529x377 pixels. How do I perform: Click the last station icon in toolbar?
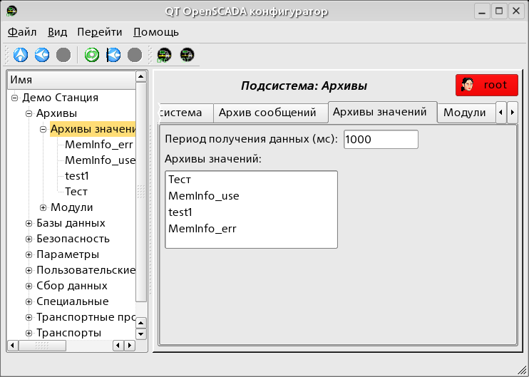click(x=187, y=55)
